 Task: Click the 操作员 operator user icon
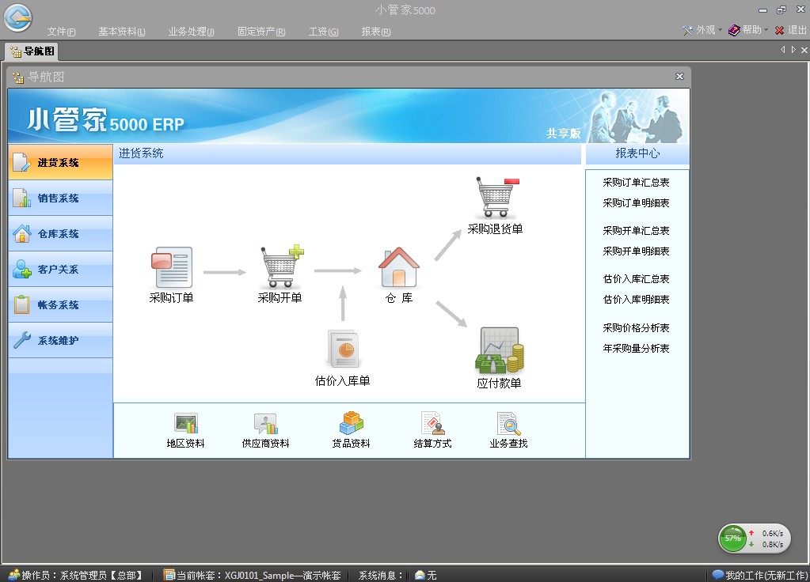point(14,575)
